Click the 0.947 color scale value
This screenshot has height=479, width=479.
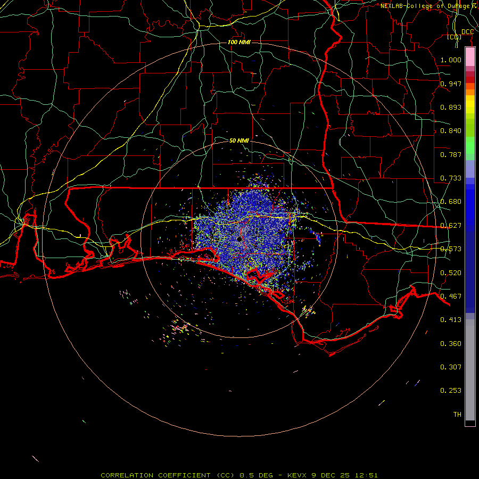[451, 84]
